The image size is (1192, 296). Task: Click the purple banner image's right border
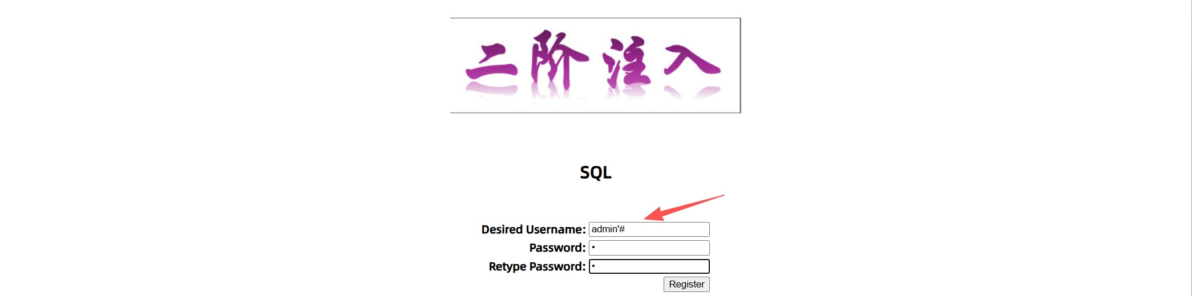740,65
